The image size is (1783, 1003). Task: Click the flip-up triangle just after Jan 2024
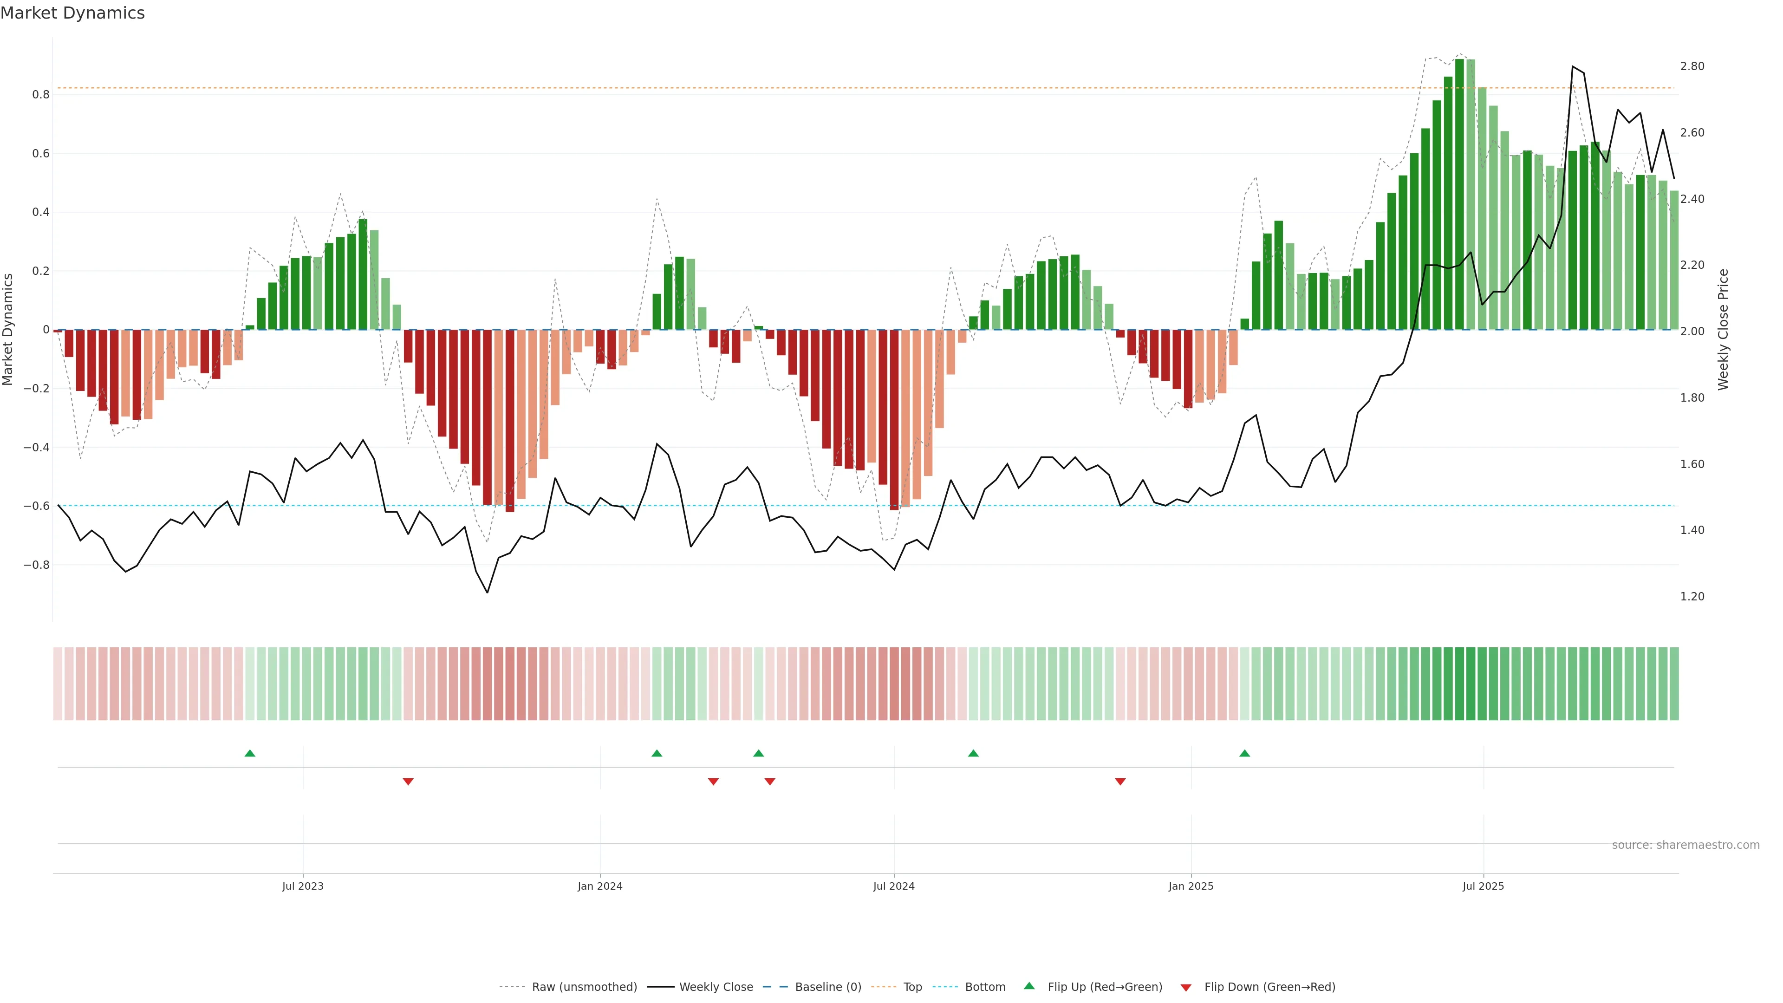click(657, 753)
